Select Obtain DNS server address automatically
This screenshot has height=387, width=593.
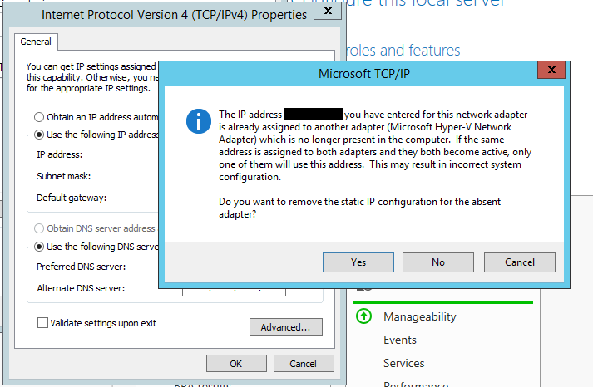39,228
